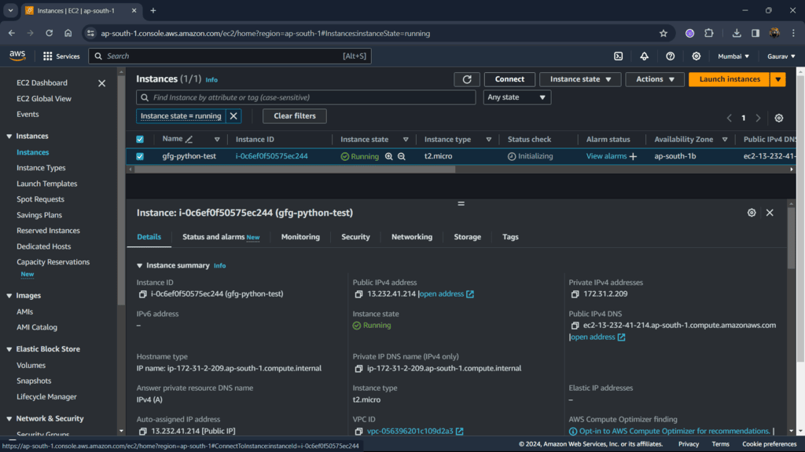Copy the Public IPv4 DNS name

click(575, 326)
